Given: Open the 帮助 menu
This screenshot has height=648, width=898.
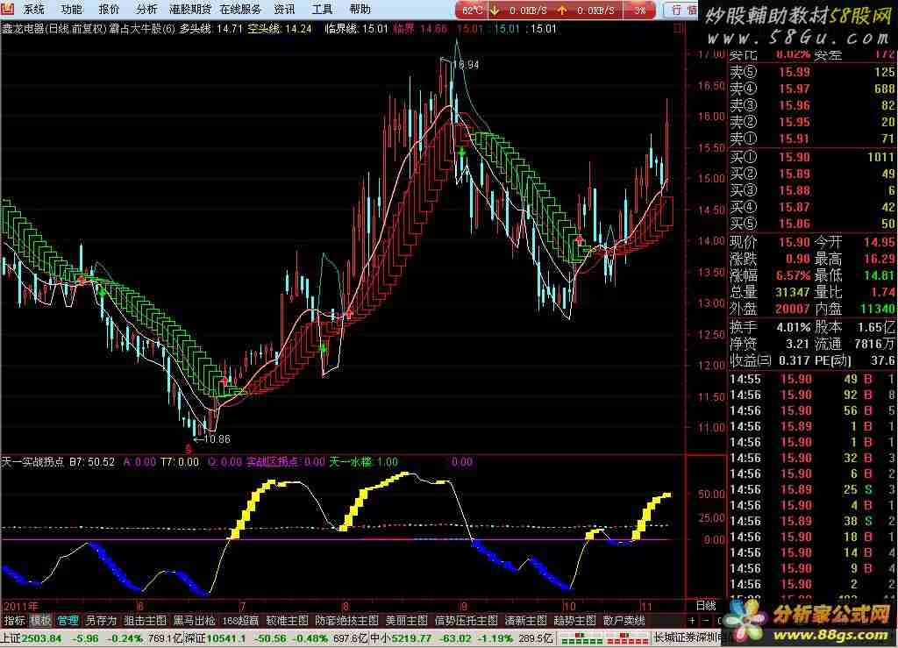Looking at the screenshot, I should click(x=360, y=9).
